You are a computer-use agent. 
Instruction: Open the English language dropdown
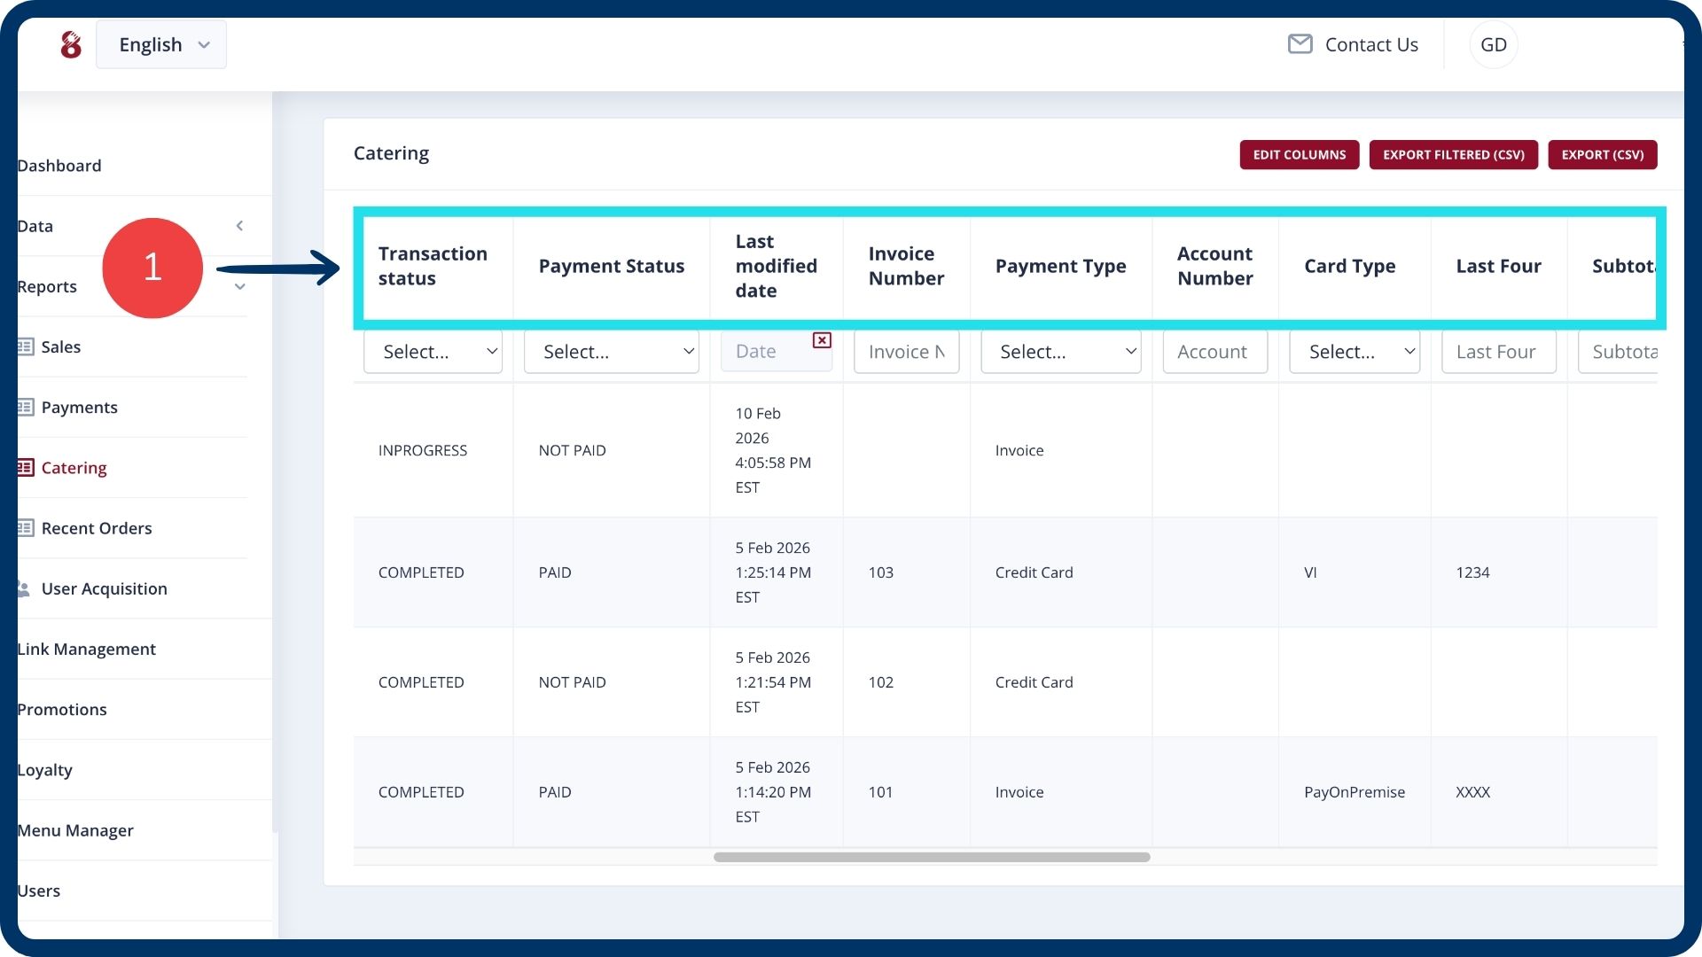pos(161,44)
